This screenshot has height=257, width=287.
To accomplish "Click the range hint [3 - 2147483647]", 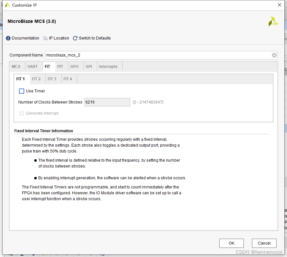I will pos(148,102).
